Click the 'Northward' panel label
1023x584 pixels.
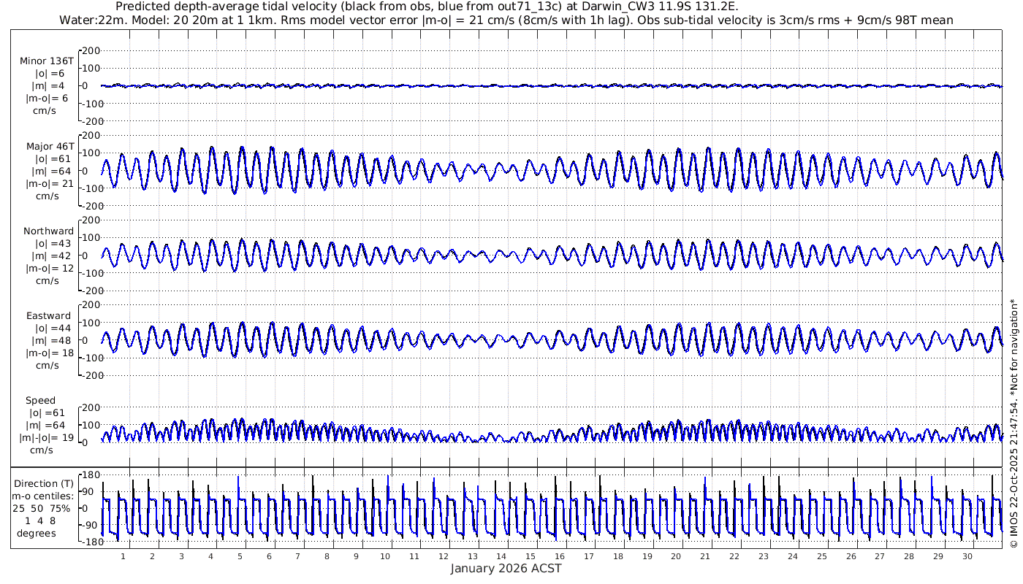point(48,231)
